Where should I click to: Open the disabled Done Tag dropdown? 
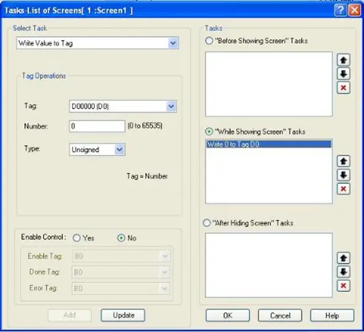tap(165, 272)
